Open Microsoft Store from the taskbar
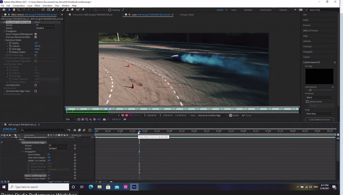Viewport: 343px width, 195px height. coord(108,187)
